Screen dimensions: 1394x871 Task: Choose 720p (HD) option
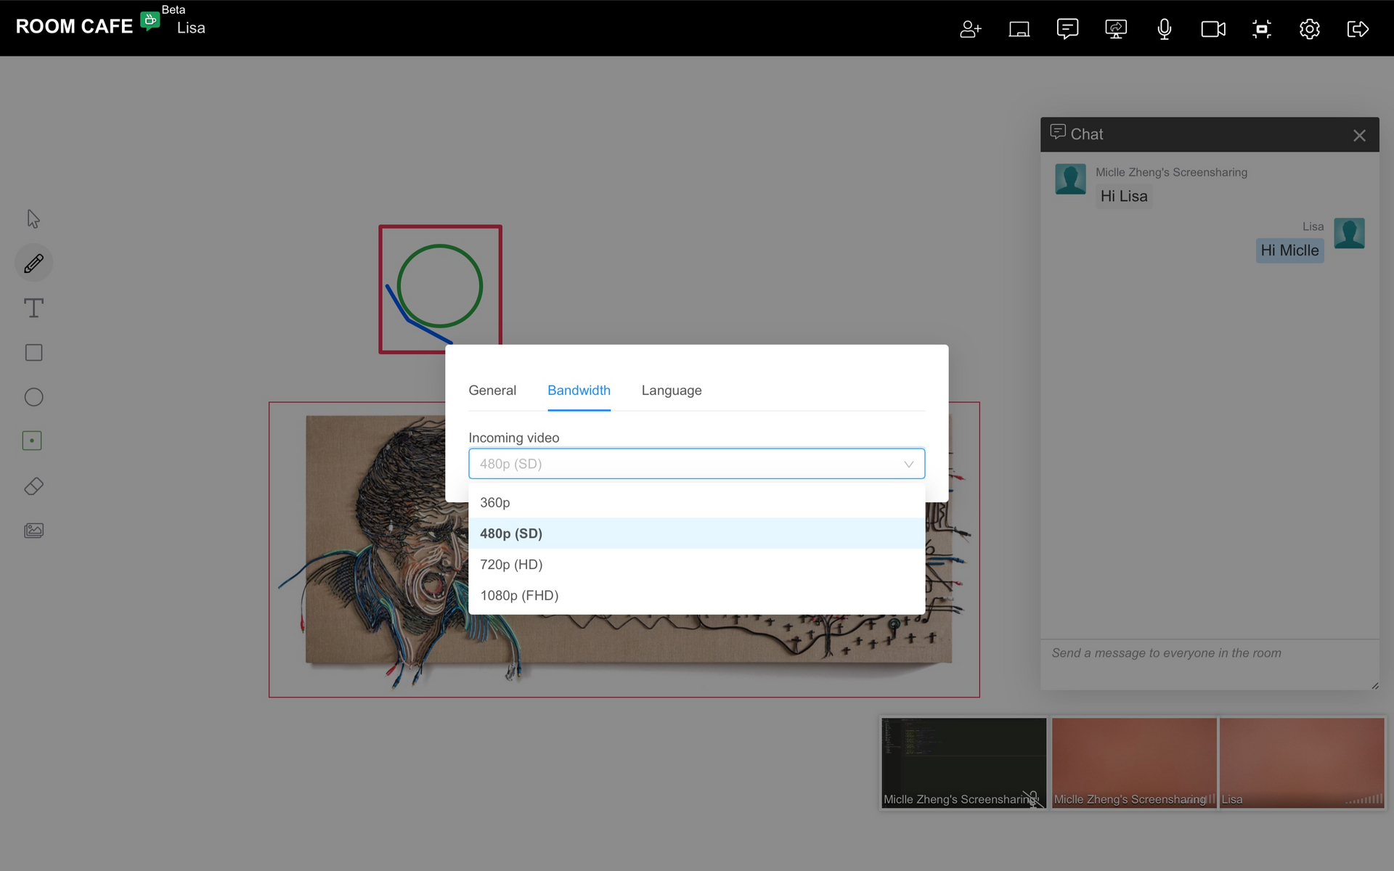[696, 565]
